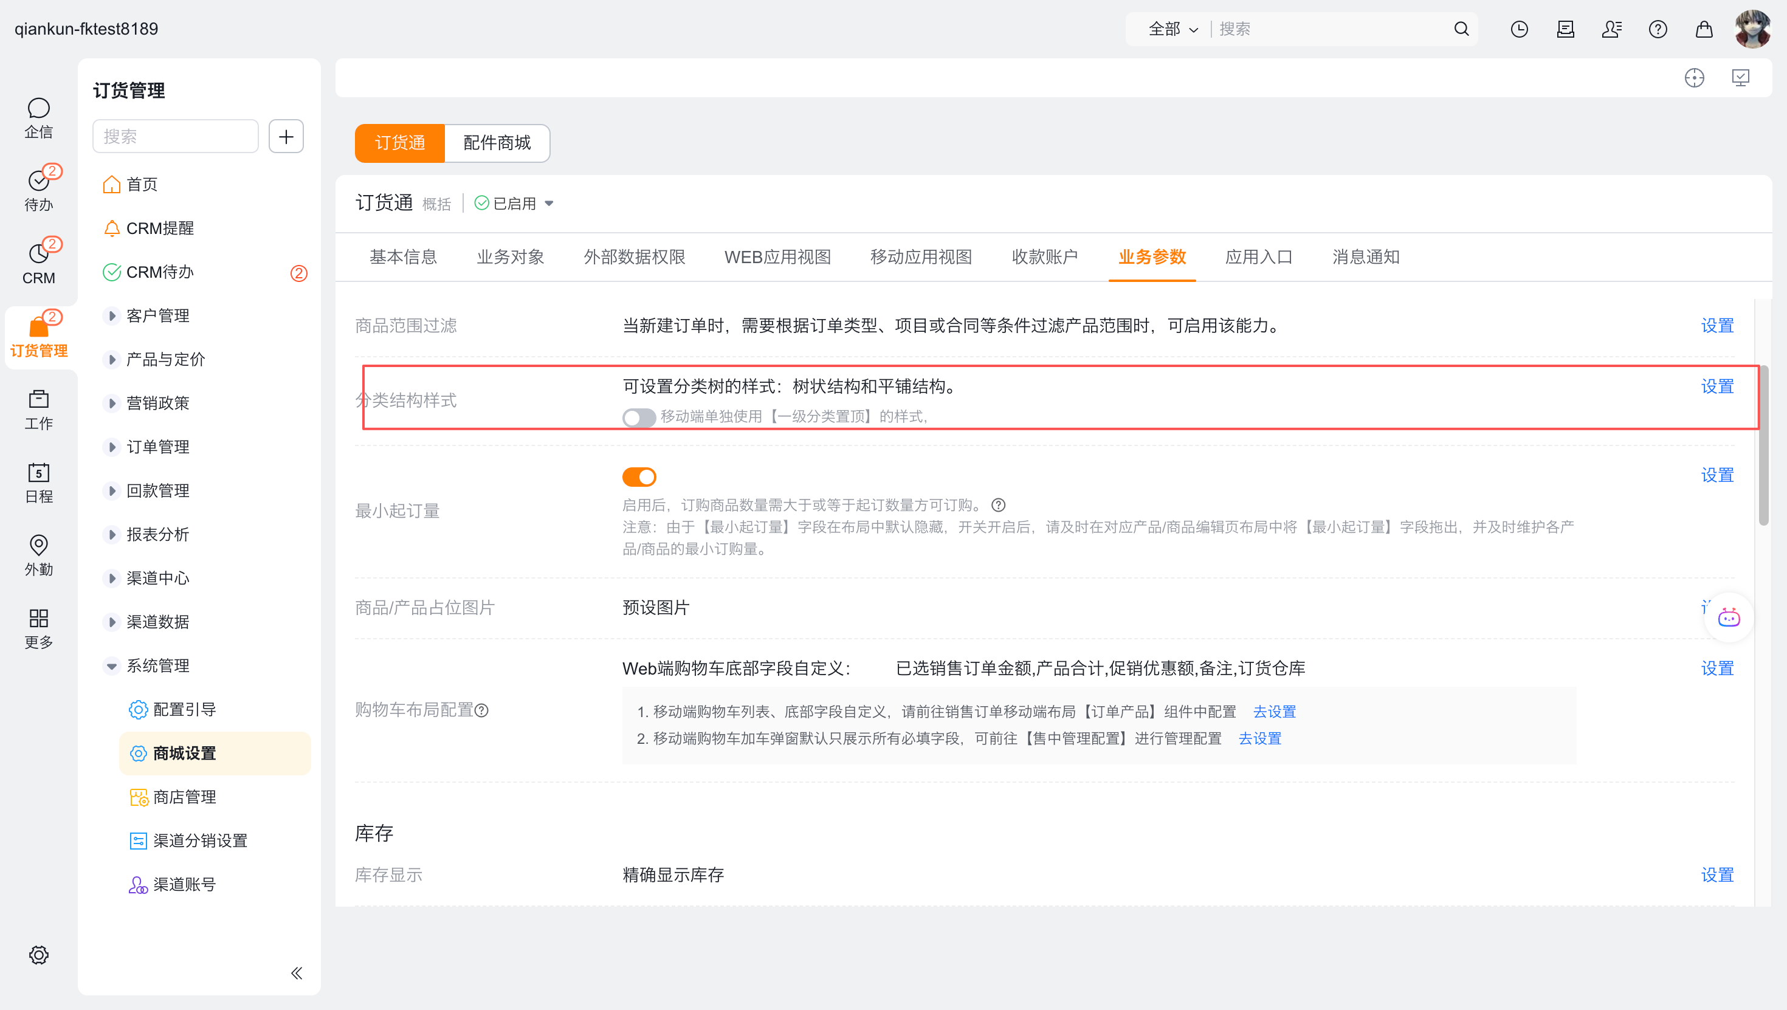Click the plus button beside sidebar search

pyautogui.click(x=286, y=137)
